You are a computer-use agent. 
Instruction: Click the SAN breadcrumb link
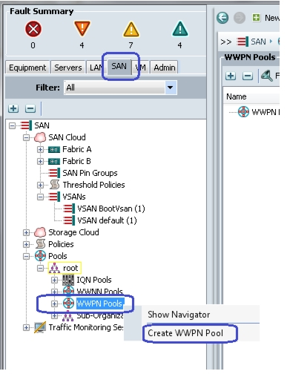[x=258, y=42]
